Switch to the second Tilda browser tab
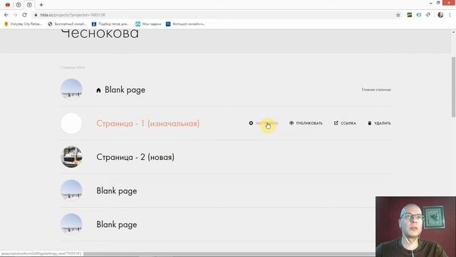Image resolution: width=456 pixels, height=257 pixels. tap(19, 5)
